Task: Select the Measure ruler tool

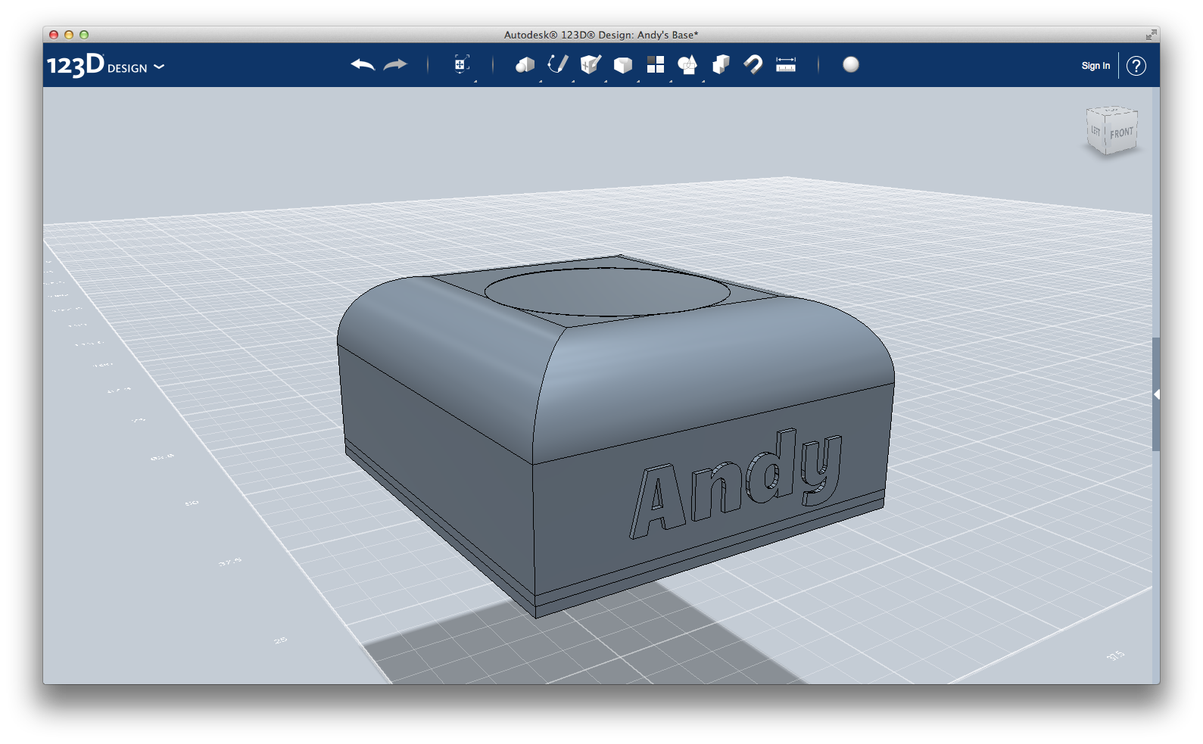Action: pos(786,64)
